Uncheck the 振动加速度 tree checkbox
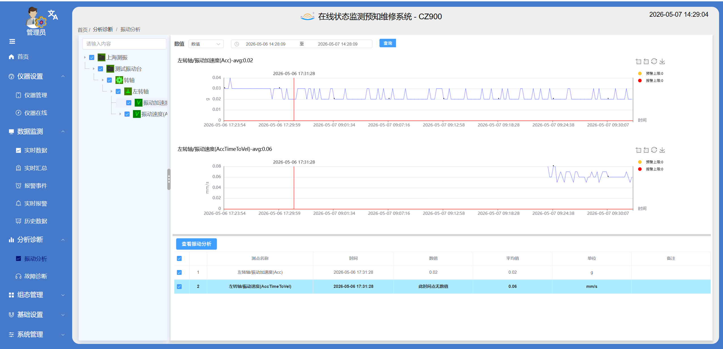The width and height of the screenshot is (723, 349). (129, 103)
